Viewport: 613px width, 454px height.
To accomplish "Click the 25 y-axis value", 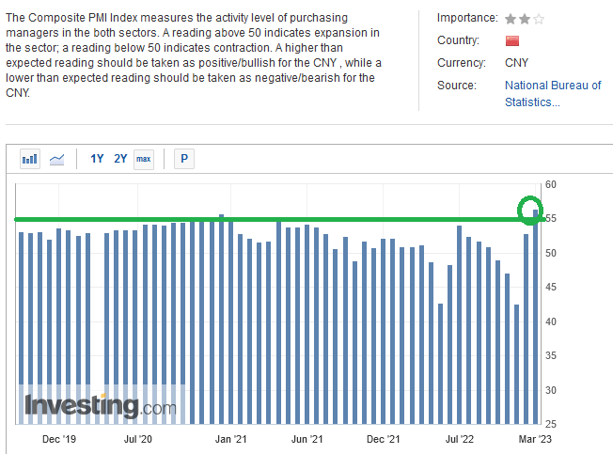I will click(x=550, y=424).
